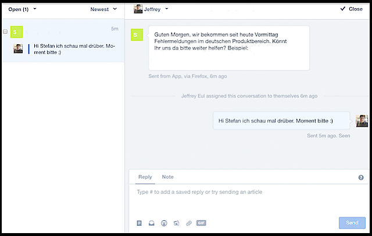Open saved replies inbox icon
This screenshot has height=236, width=372.
152,223
